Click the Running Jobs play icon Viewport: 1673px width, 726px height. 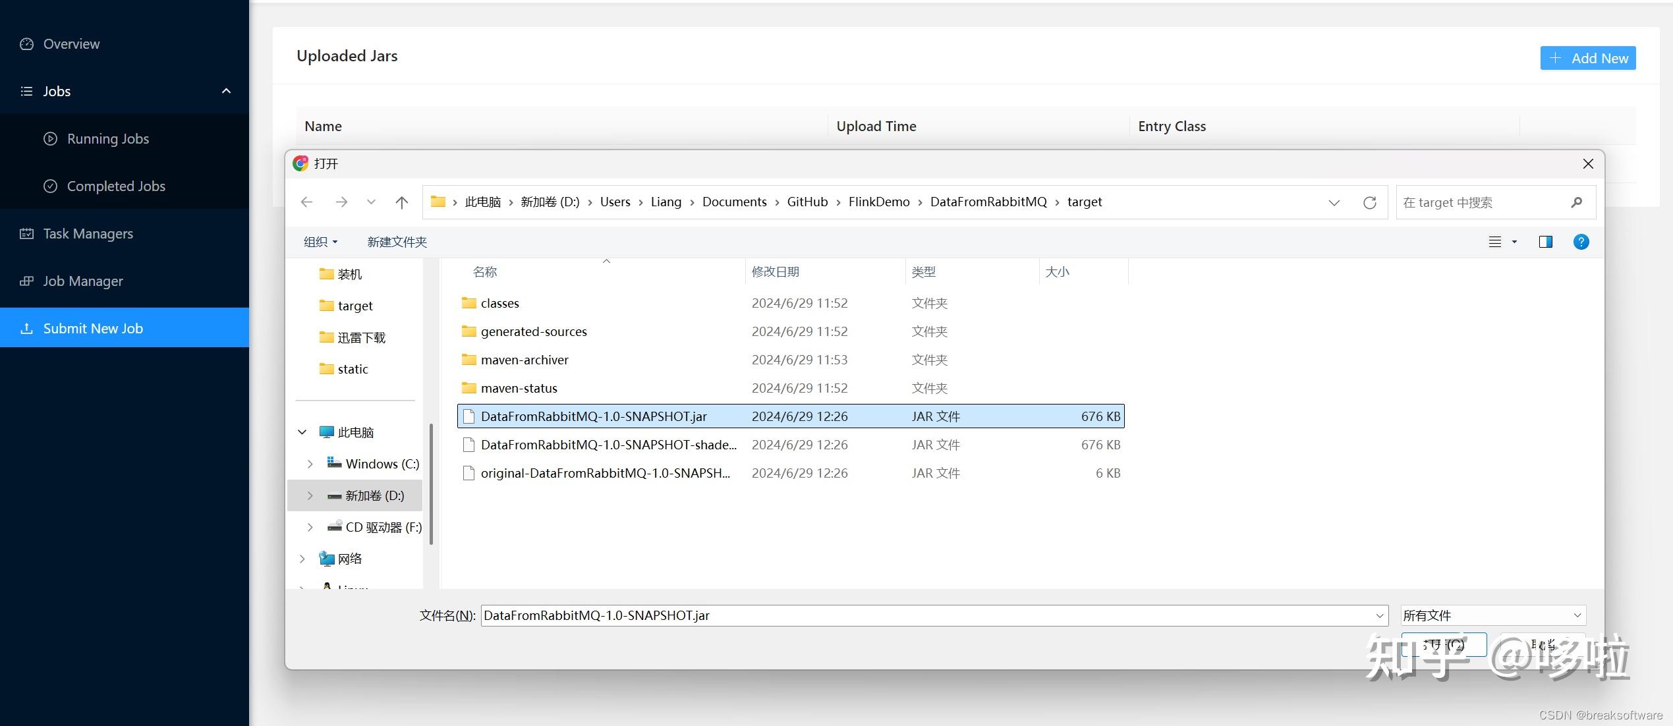tap(50, 138)
